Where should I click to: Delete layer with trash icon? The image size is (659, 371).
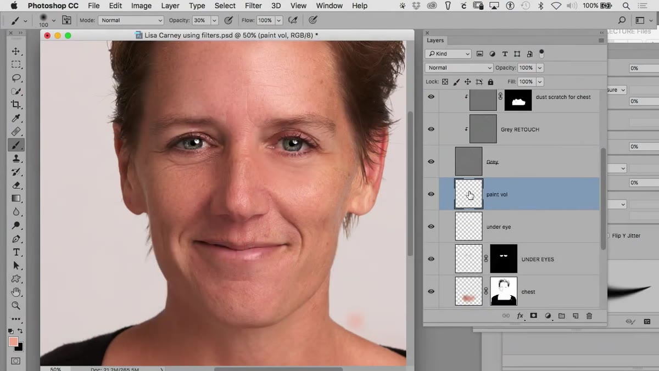[x=589, y=316]
